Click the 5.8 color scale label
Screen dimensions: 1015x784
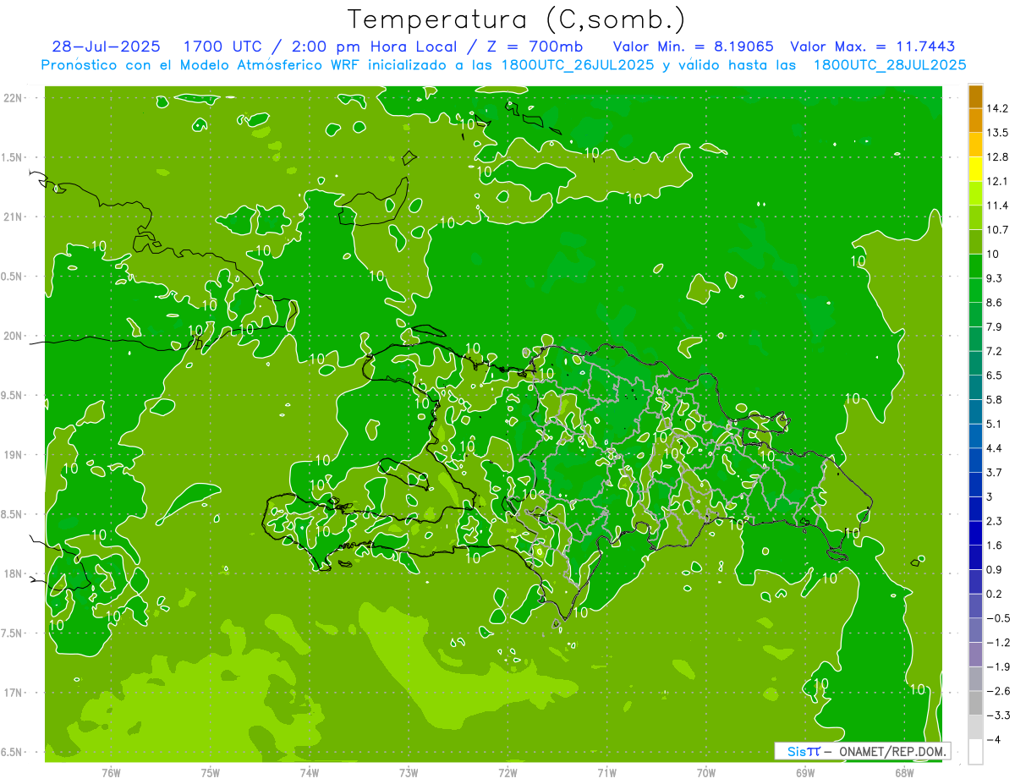pos(996,399)
